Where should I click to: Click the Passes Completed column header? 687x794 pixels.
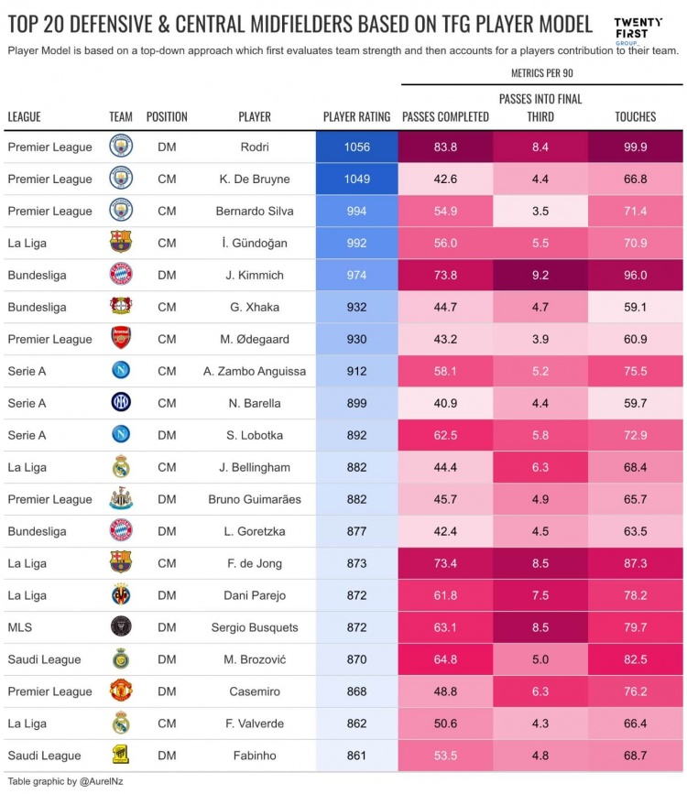(445, 117)
